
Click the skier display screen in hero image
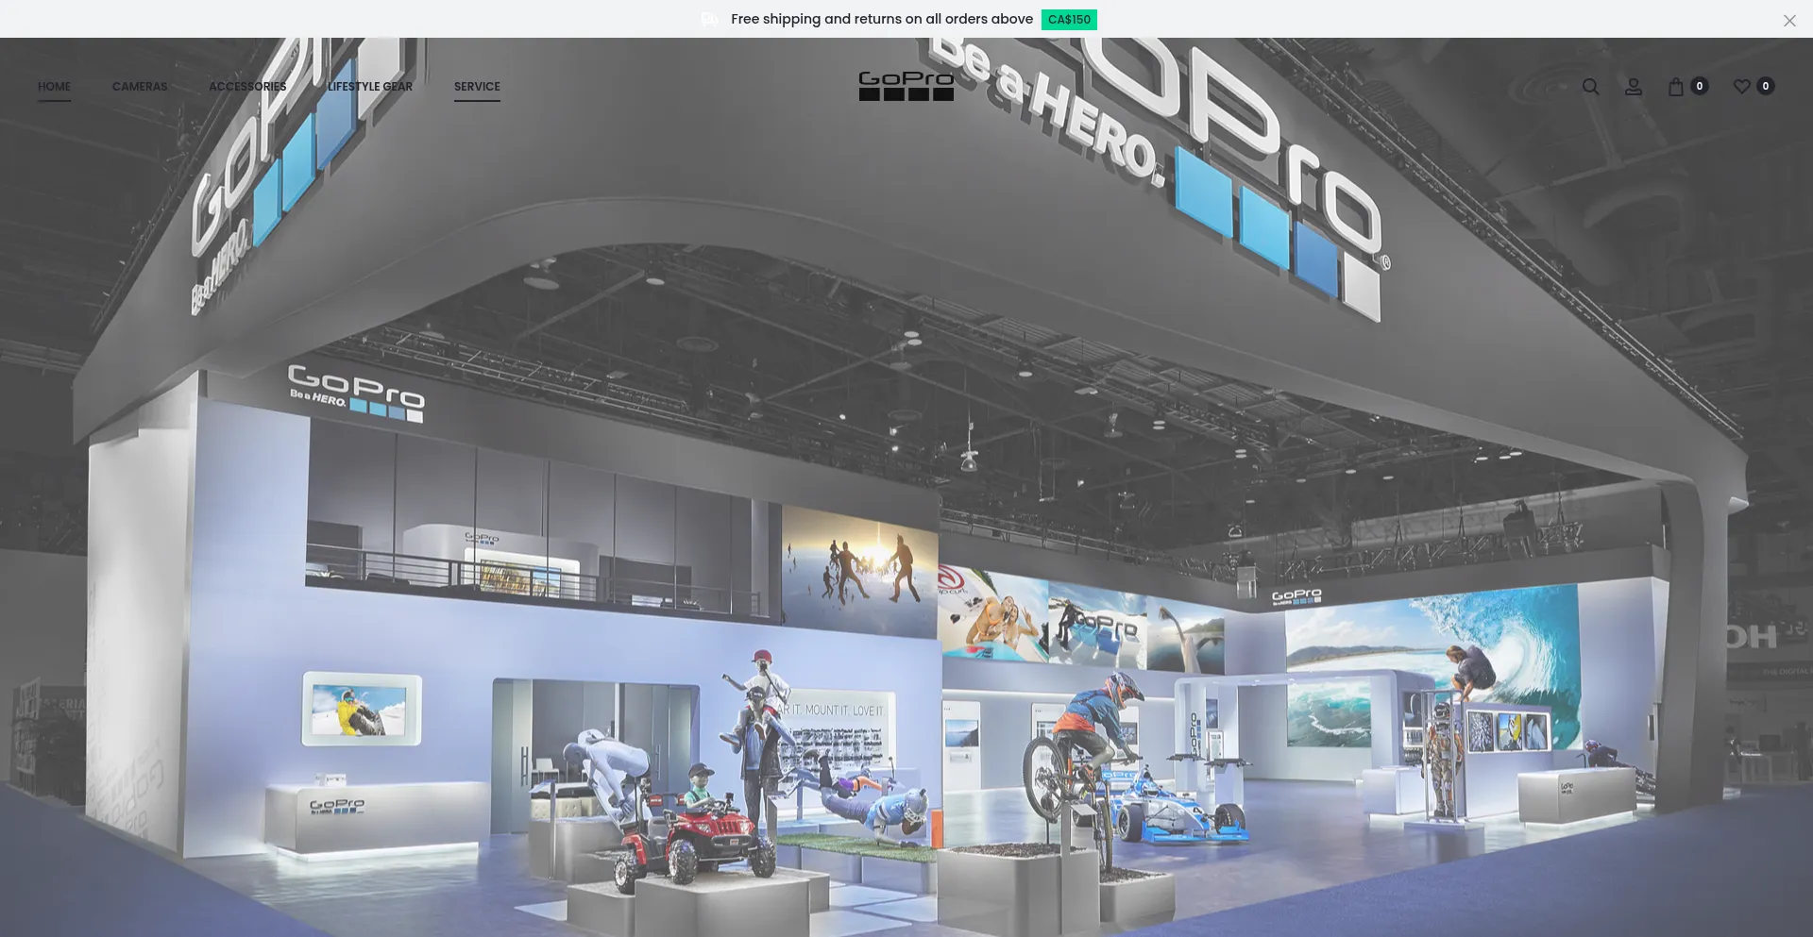(x=362, y=708)
